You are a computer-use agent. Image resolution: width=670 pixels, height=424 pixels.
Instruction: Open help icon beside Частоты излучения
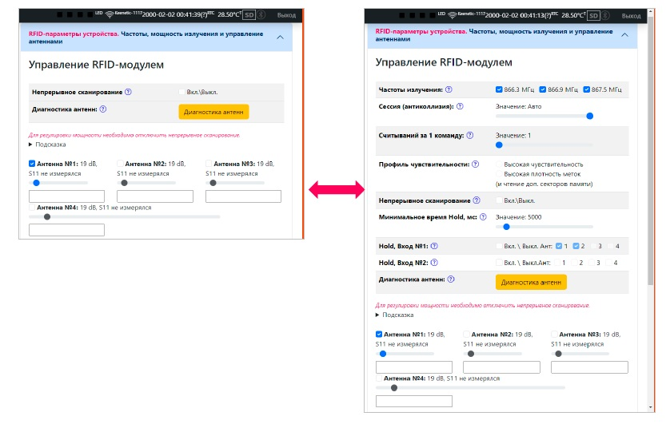(449, 89)
